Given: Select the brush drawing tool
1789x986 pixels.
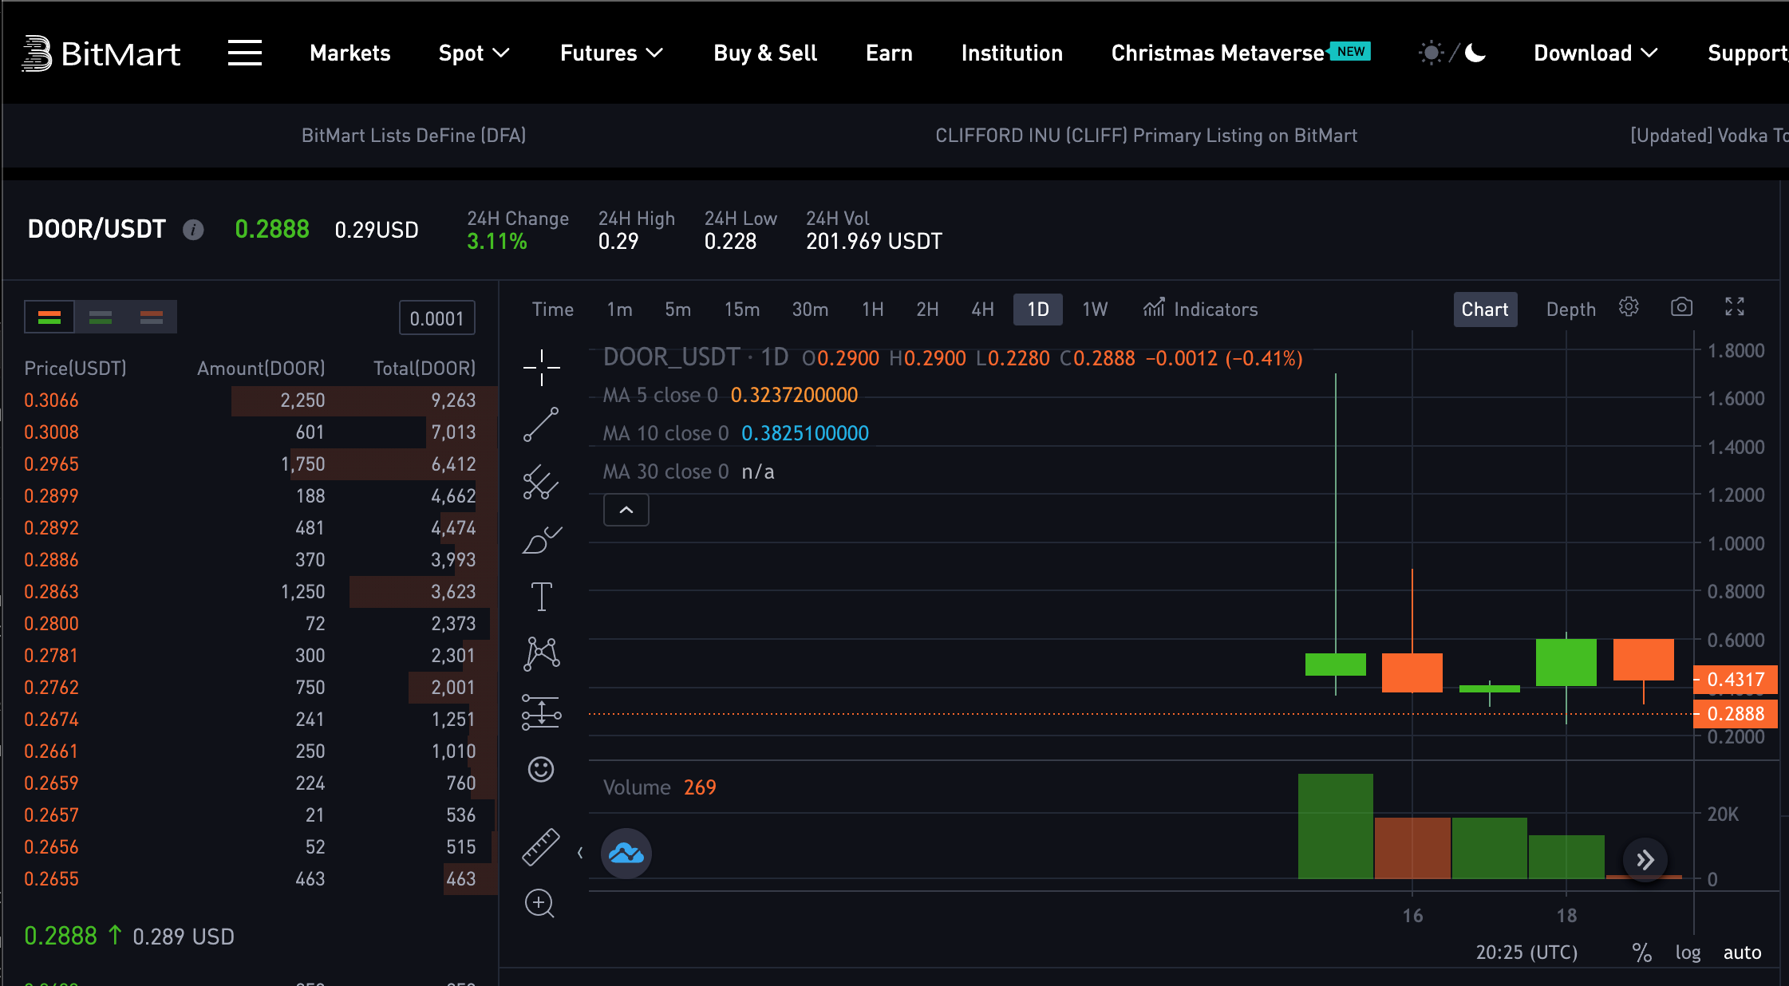Looking at the screenshot, I should click(x=542, y=540).
